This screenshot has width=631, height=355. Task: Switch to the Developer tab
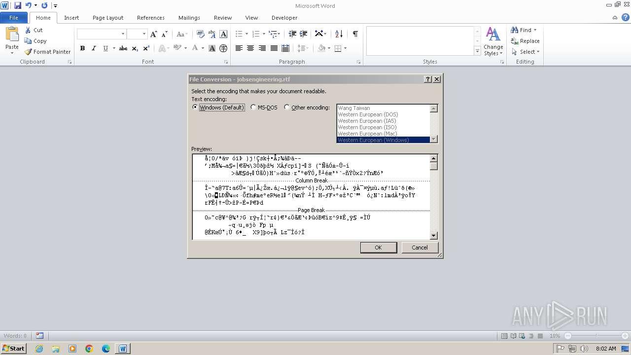point(284,18)
